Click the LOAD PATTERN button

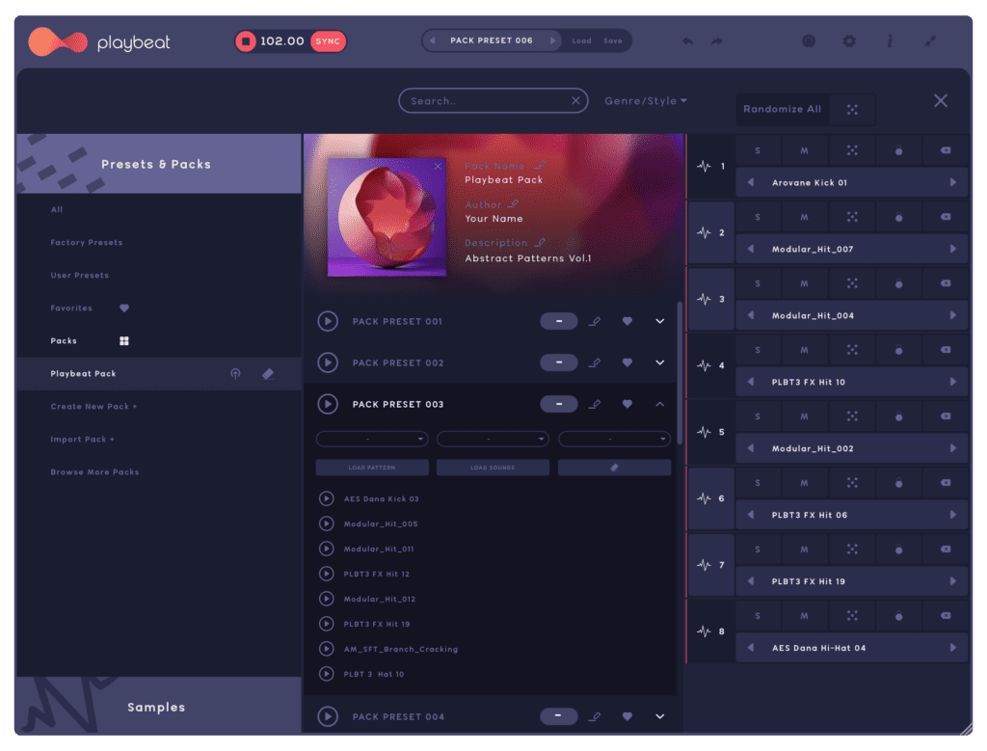(372, 468)
